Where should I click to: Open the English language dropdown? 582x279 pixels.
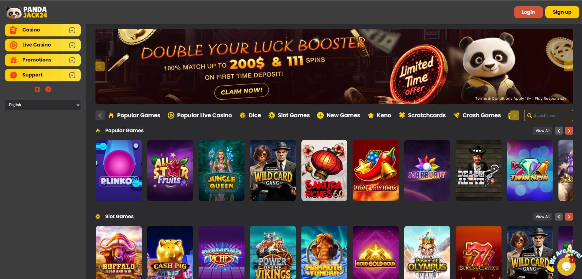[43, 105]
